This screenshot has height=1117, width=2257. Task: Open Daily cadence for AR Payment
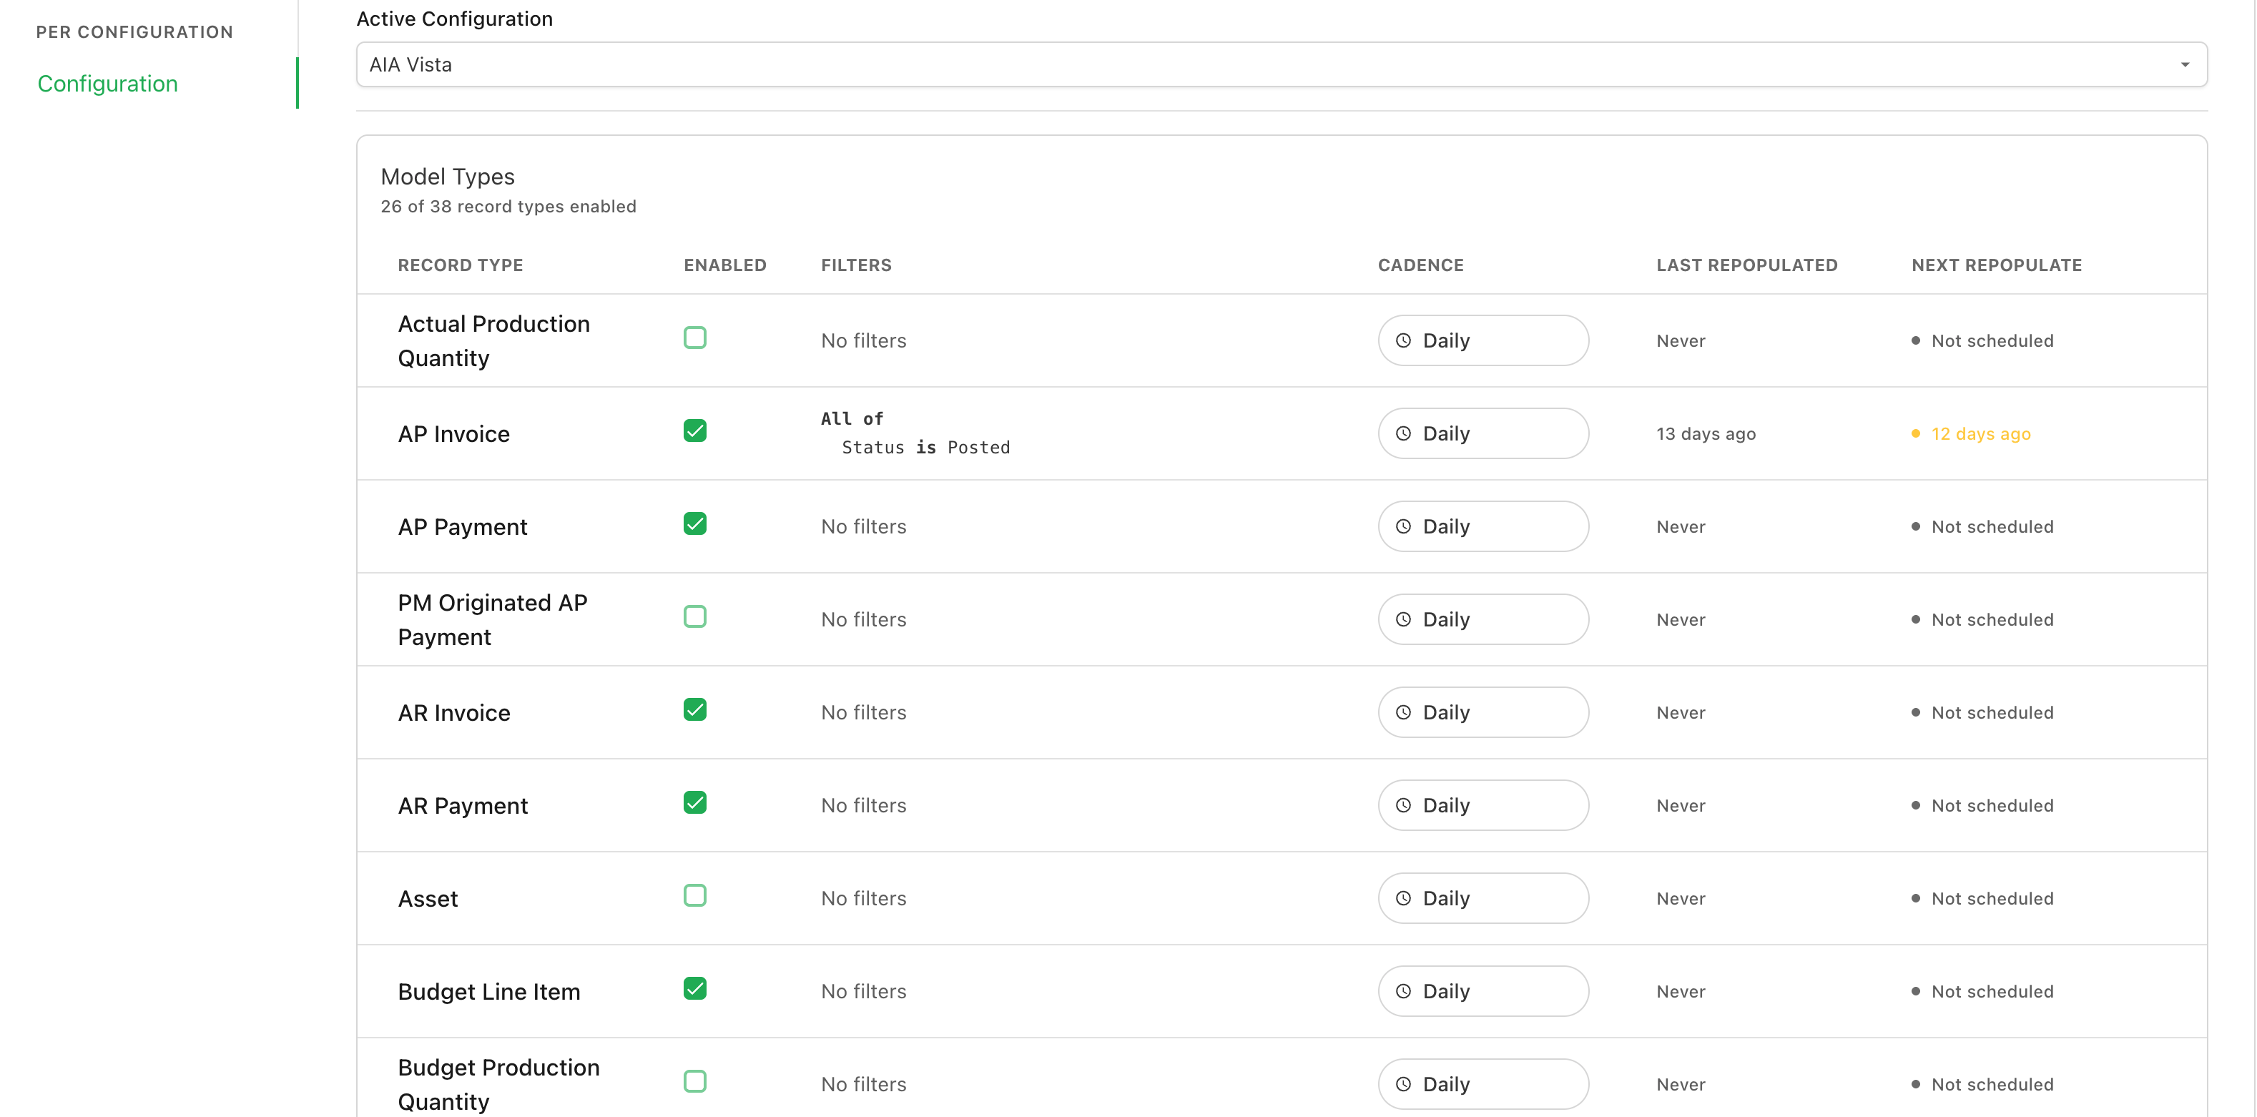pos(1482,805)
